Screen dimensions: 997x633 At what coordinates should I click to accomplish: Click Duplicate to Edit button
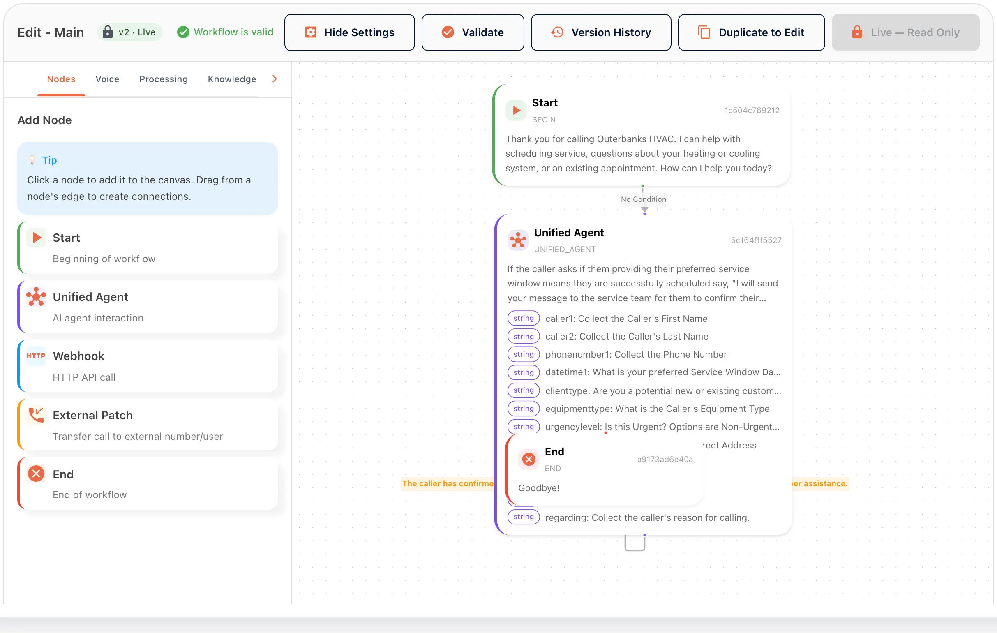(751, 32)
